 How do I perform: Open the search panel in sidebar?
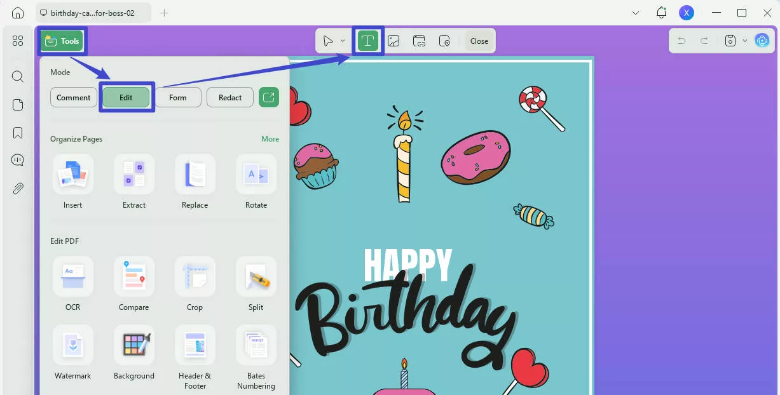point(17,76)
